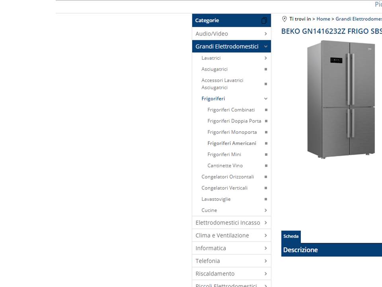Click bullet next to Frigoriferi Doppia Porta
Viewport: 382px width, 287px height.
[x=266, y=121]
